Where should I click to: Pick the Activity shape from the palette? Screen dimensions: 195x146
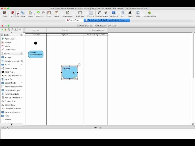(x=8, y=57)
